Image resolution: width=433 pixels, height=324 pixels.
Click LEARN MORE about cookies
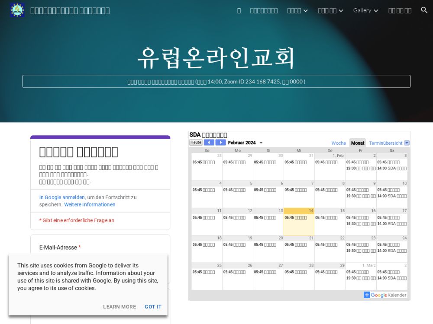coord(120,307)
